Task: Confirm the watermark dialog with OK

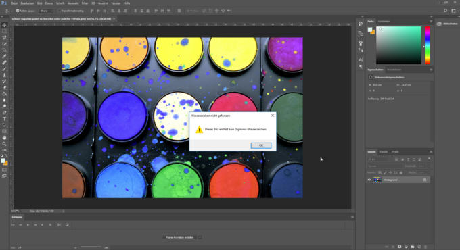Action: click(x=261, y=145)
